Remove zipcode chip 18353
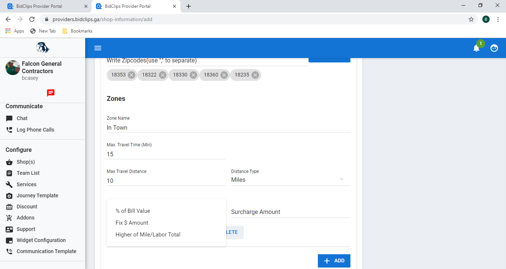This screenshot has width=506, height=269. [132, 75]
